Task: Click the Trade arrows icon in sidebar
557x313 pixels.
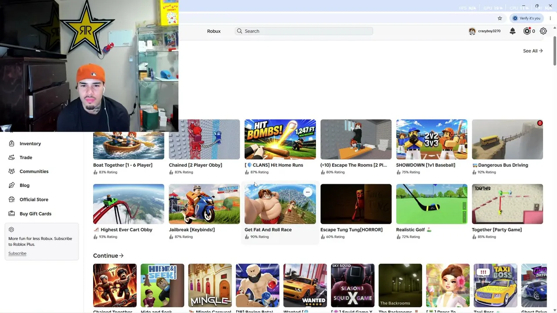Action: [11, 157]
